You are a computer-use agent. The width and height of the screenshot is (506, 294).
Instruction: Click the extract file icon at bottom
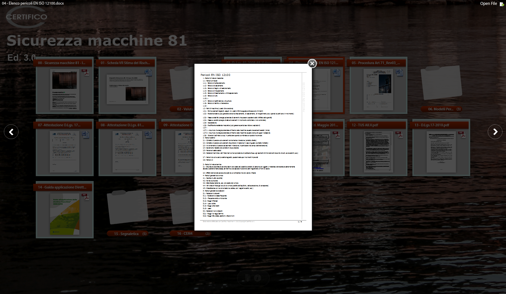point(248,278)
